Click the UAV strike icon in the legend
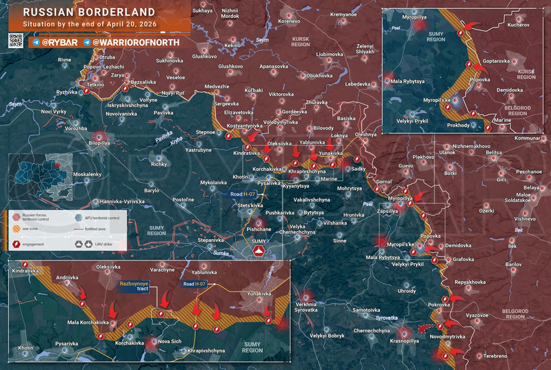The image size is (551, 370). [83, 244]
